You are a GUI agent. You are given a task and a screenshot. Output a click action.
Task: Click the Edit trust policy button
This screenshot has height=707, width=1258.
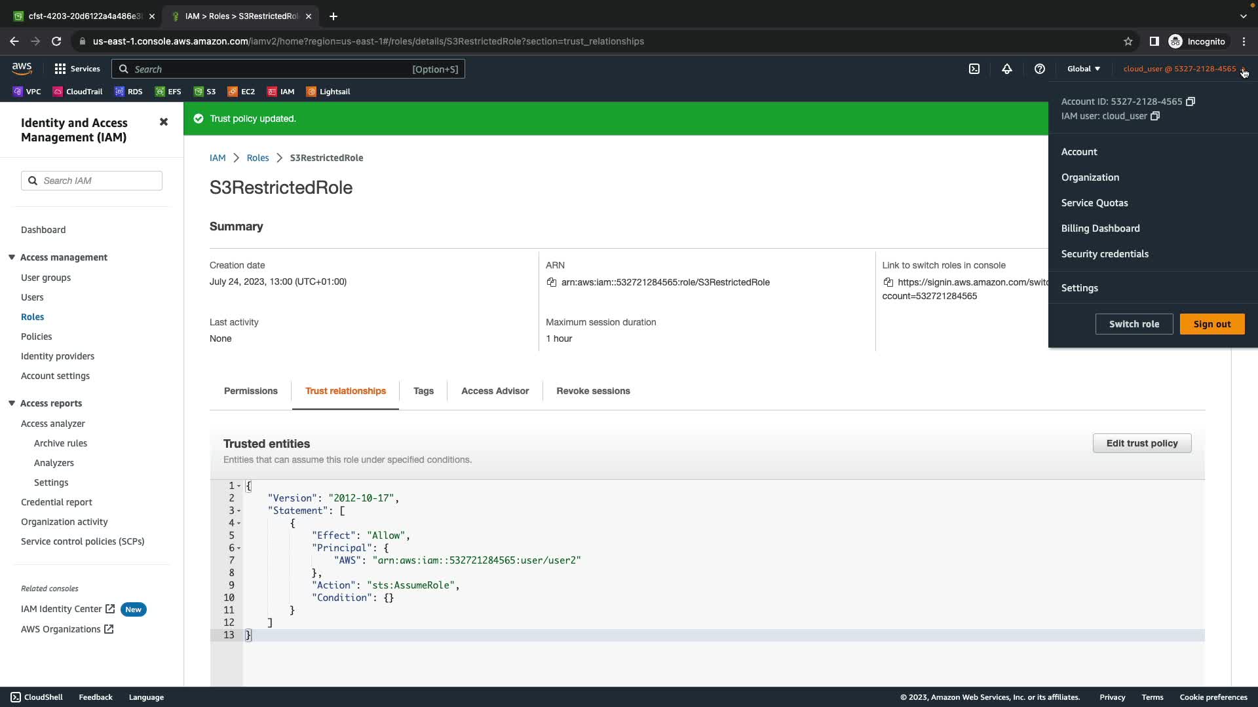tap(1141, 443)
